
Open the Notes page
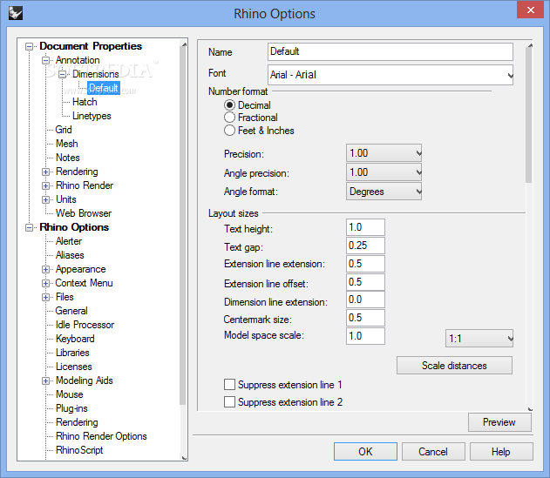(x=68, y=158)
